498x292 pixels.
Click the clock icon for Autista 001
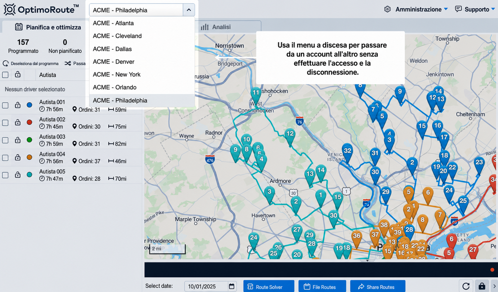point(42,109)
